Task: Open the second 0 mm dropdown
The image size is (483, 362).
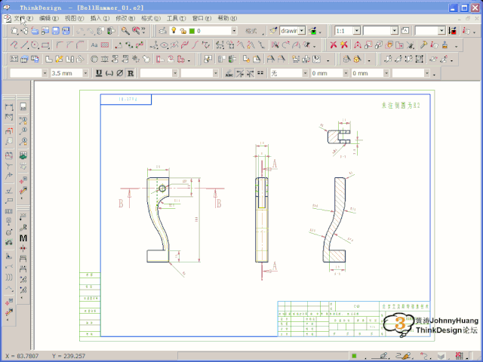Action: (386, 73)
